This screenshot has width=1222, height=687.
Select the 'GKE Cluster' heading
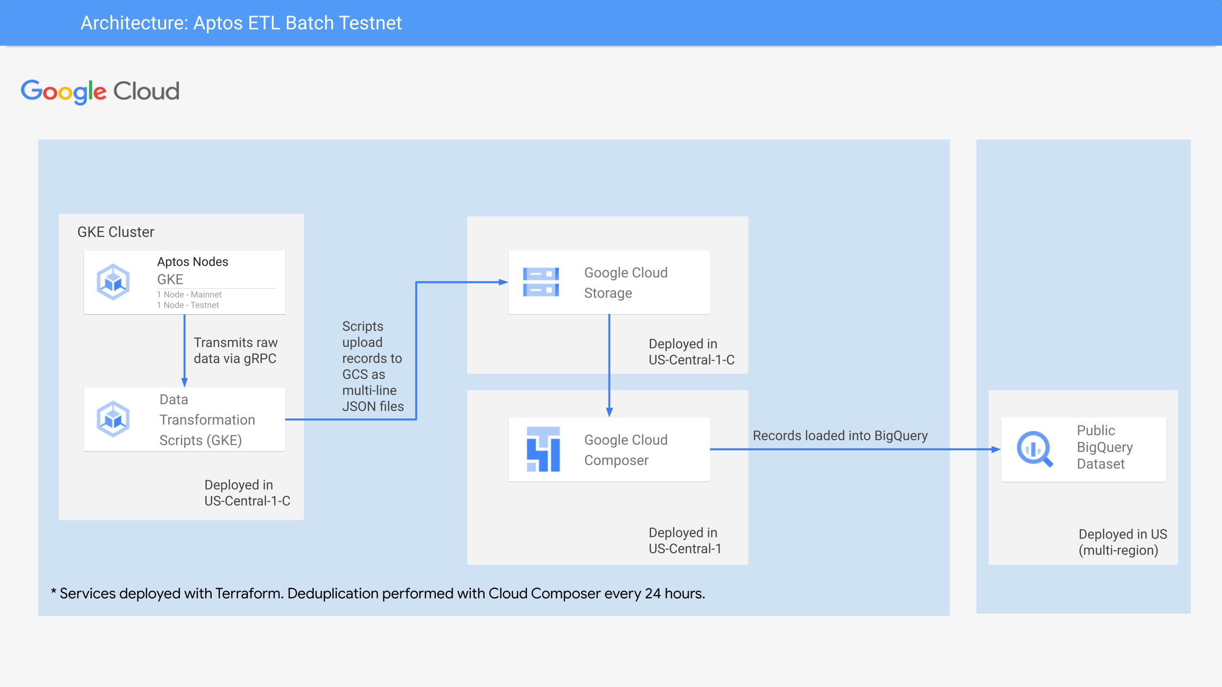click(x=116, y=232)
